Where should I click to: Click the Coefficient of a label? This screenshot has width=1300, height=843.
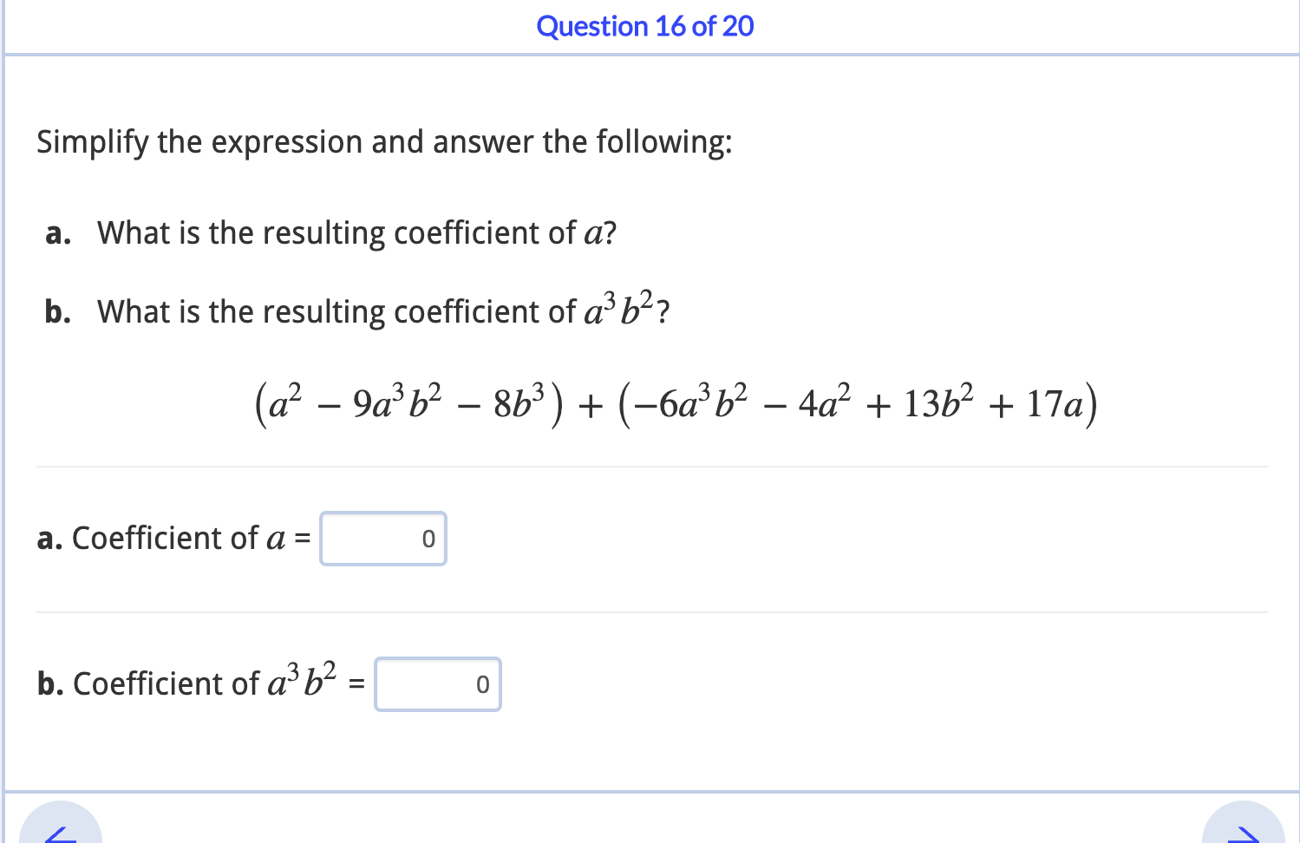(173, 539)
